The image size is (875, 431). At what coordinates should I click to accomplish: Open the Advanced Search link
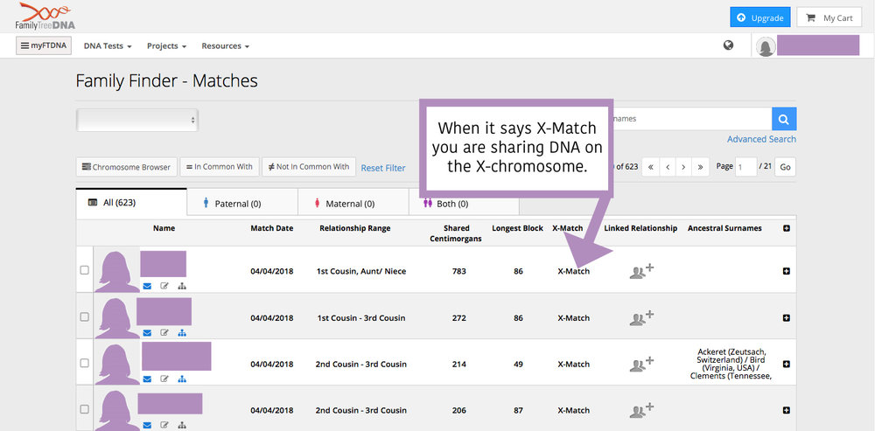[762, 139]
